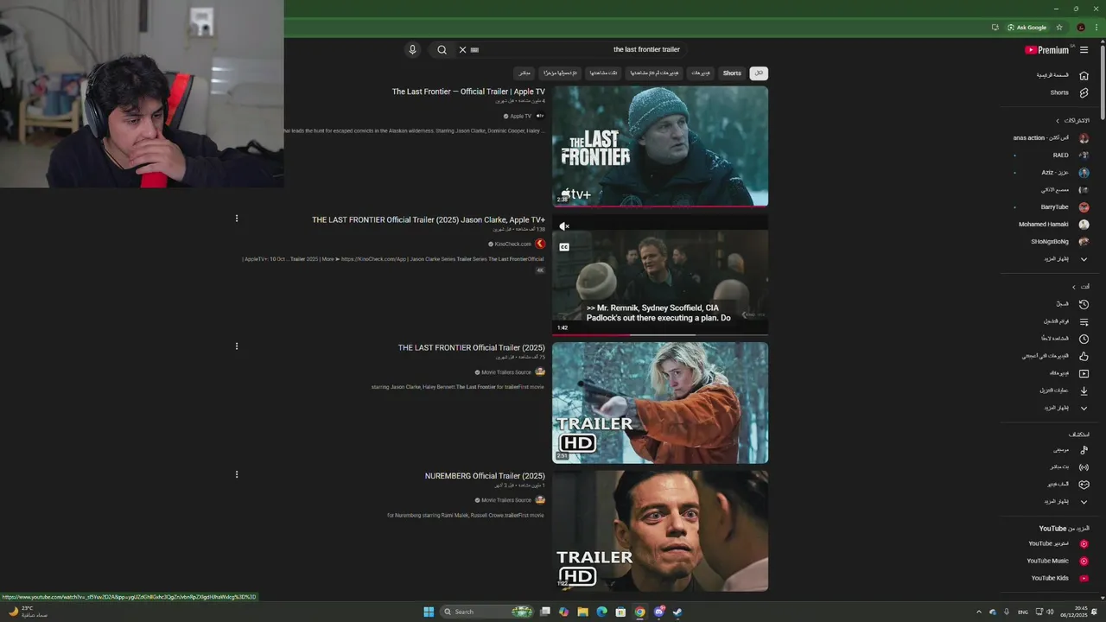Open the Downloads arrow icon in sidebar

(1084, 390)
